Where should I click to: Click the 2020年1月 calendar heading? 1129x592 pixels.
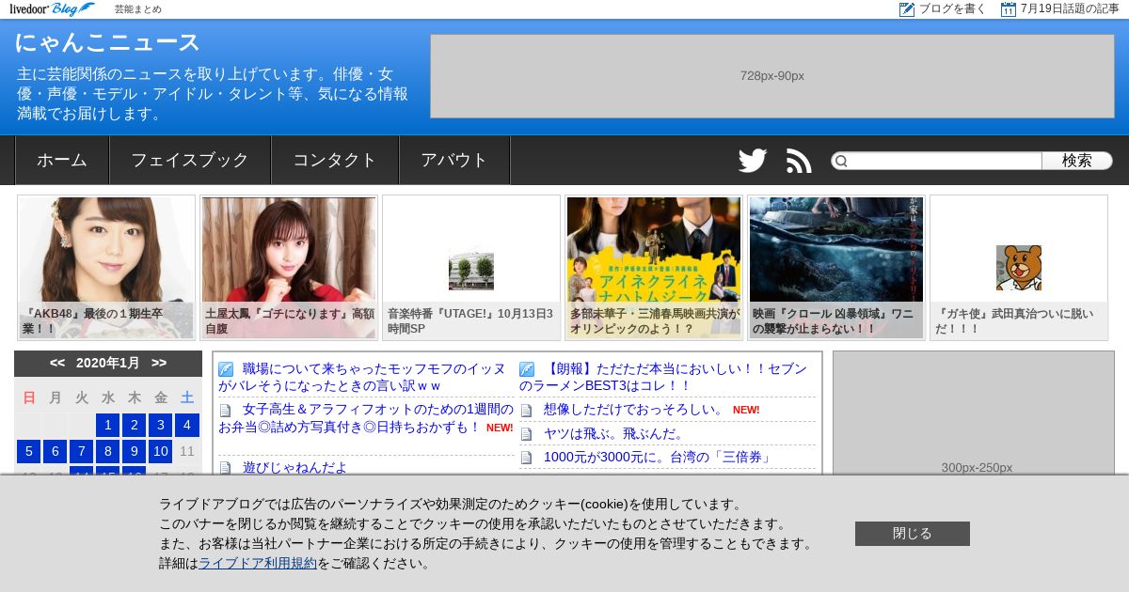click(x=108, y=363)
